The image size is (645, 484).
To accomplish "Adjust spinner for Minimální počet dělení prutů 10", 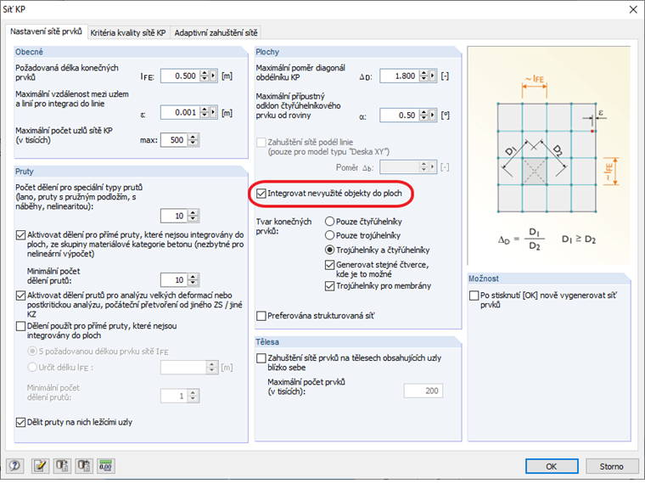I will (193, 280).
